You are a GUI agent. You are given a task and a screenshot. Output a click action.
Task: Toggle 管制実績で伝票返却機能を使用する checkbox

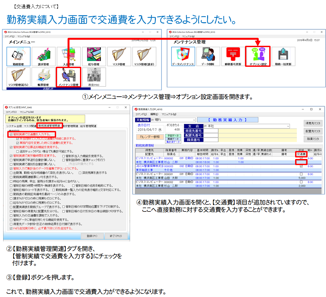point(11,147)
